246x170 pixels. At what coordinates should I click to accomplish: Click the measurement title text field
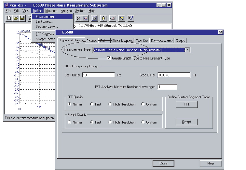[122, 26]
